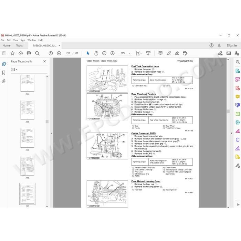The image size is (241, 241).
Task: Click the Sign In button
Action: (x=232, y=45)
